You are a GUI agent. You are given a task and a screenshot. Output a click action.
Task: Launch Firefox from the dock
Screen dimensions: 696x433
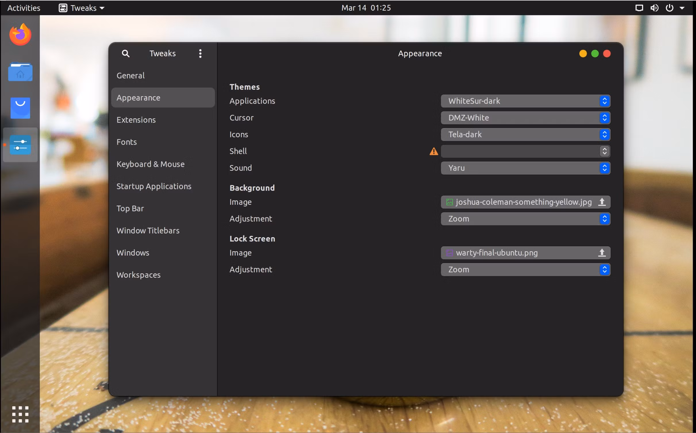tap(20, 34)
